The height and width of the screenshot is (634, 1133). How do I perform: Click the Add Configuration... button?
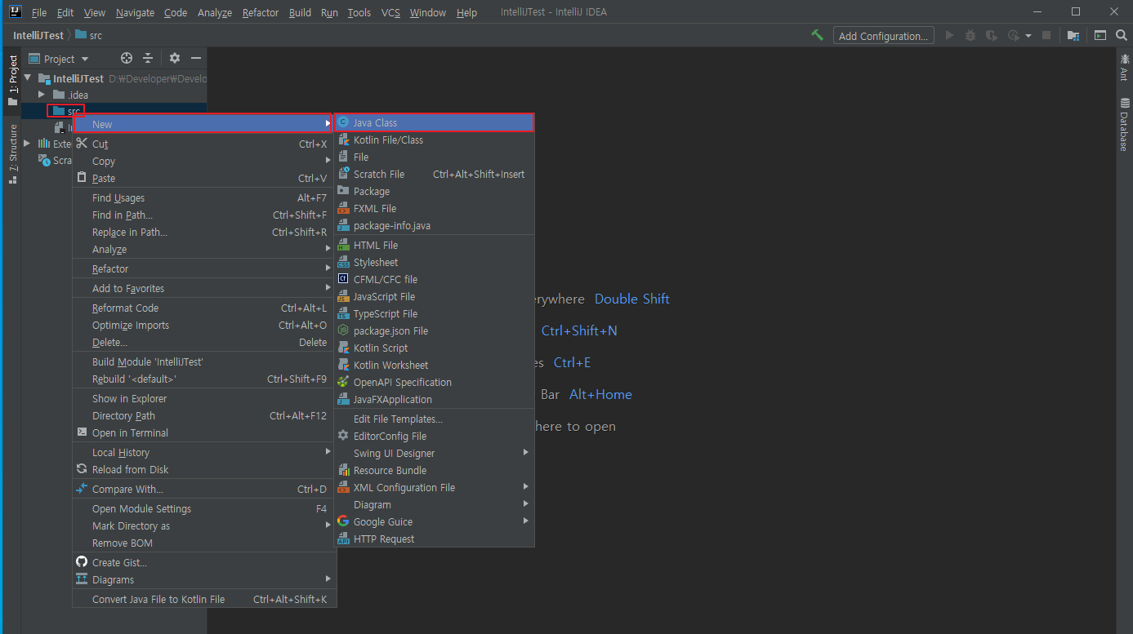click(883, 36)
